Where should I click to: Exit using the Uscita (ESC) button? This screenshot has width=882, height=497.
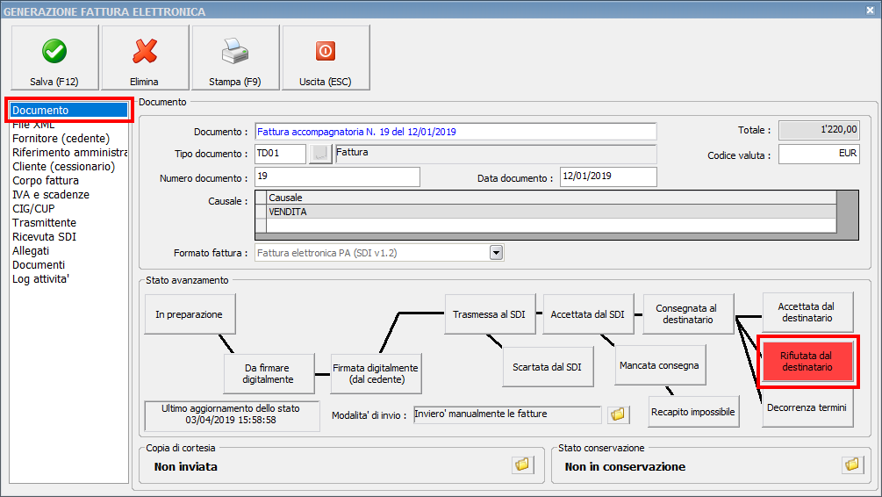[326, 58]
